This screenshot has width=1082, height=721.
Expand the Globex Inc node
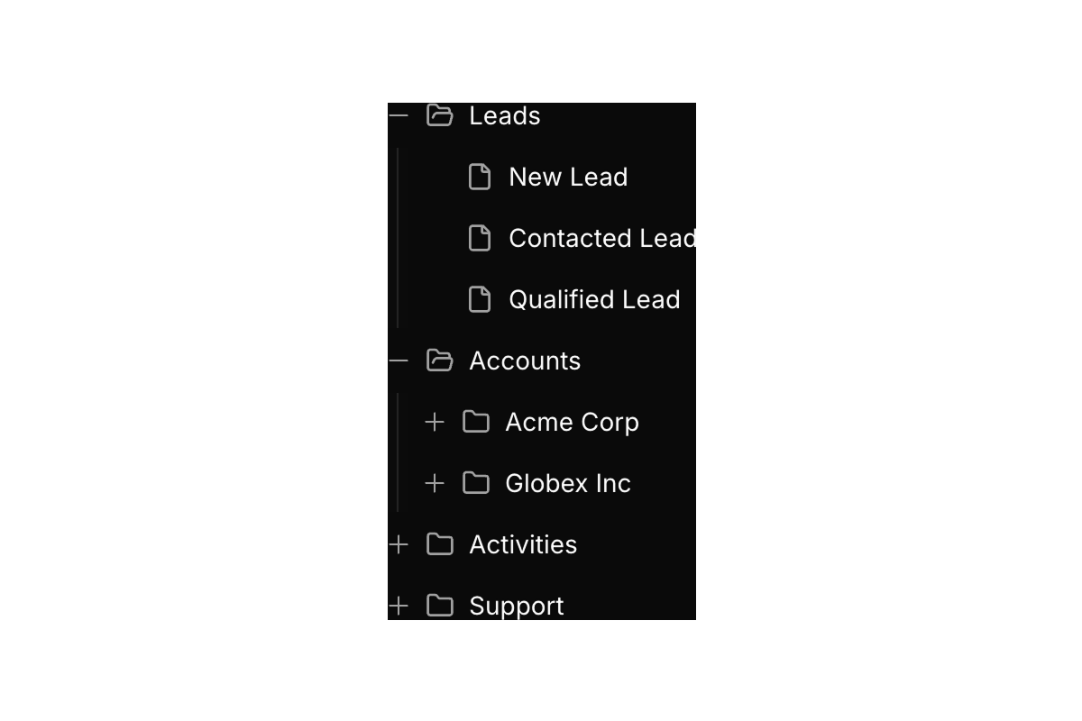click(x=435, y=483)
